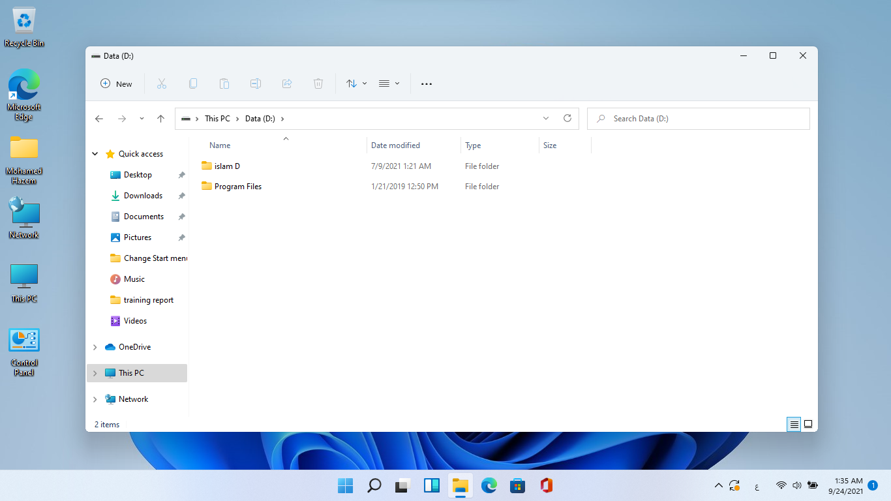The width and height of the screenshot is (891, 501).
Task: Launch Office from the taskbar
Action: 547,485
